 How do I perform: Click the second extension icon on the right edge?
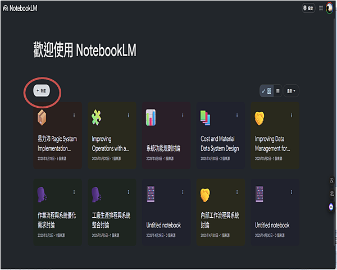click(x=331, y=194)
